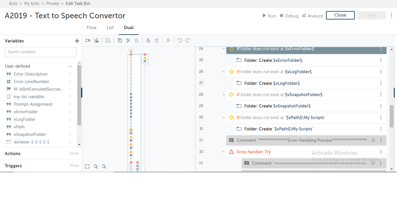Toggle disable on line 32 comment
This screenshot has height=223, width=397.
point(373,140)
